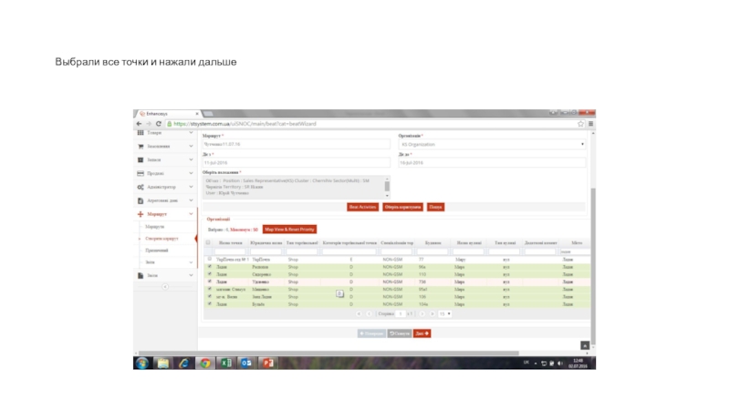Select the Маршрути sidebar submenu item

pyautogui.click(x=155, y=227)
